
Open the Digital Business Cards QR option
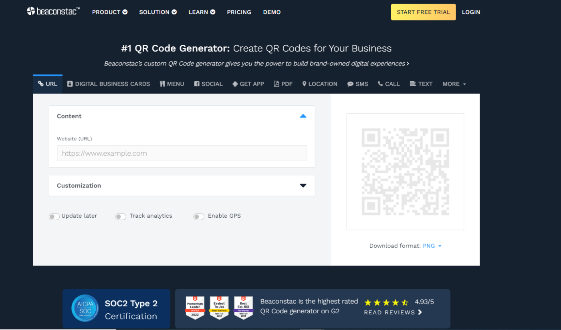[108, 84]
